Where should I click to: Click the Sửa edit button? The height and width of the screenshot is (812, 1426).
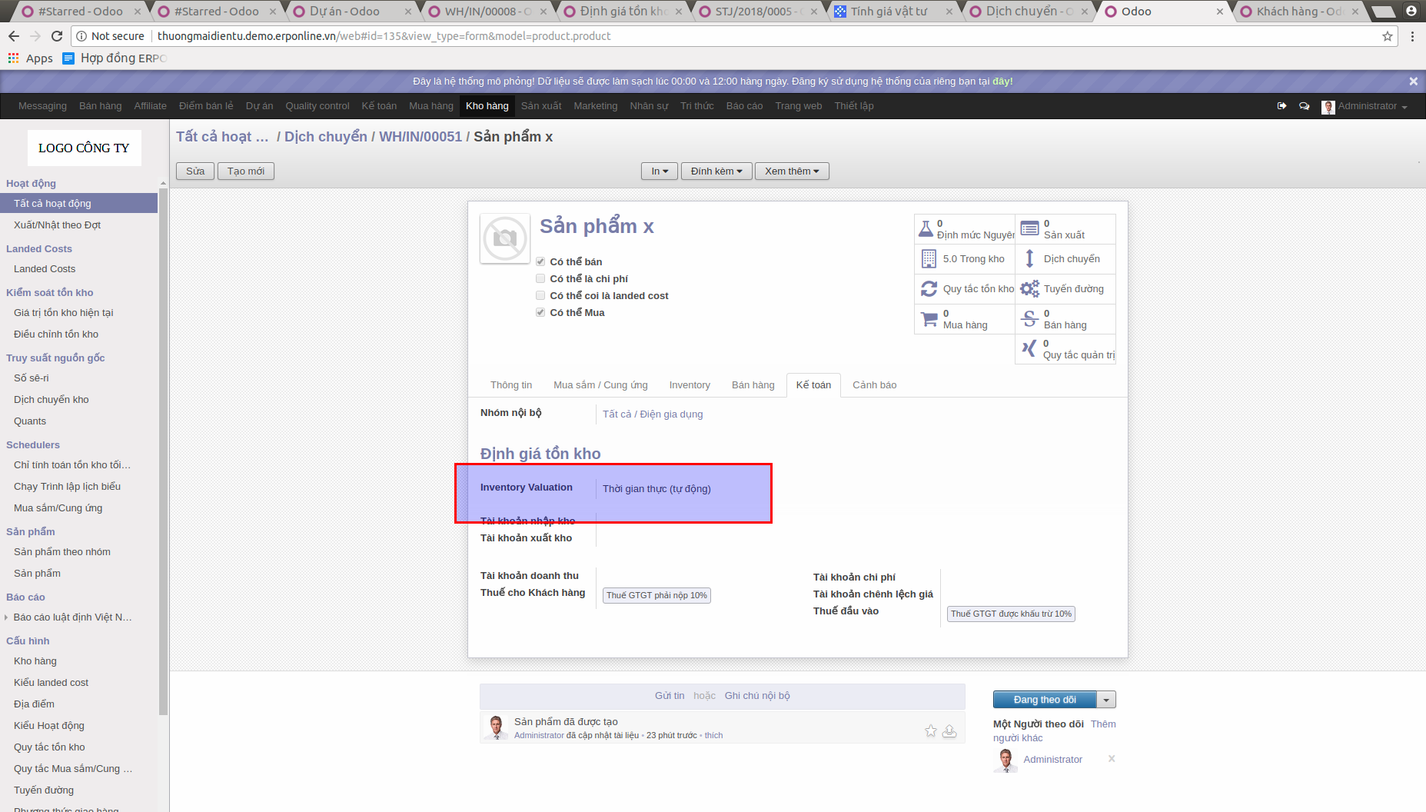coord(195,171)
